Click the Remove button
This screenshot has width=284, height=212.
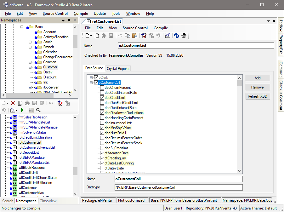258,87
